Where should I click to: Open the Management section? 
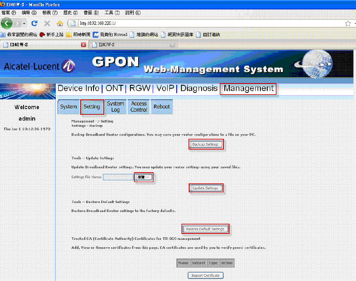click(248, 88)
